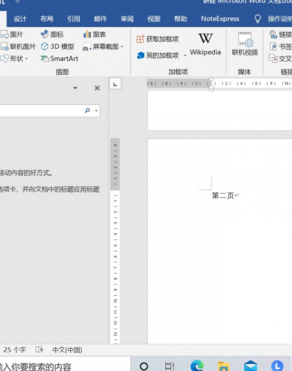Insert a 3D 模型
Viewport: 292px width, 371px height.
tap(58, 47)
